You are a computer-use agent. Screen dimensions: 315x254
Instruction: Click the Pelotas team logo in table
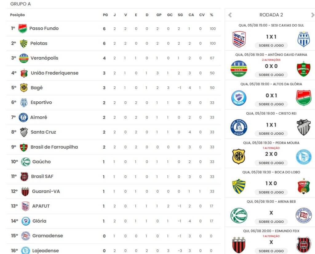click(23, 44)
